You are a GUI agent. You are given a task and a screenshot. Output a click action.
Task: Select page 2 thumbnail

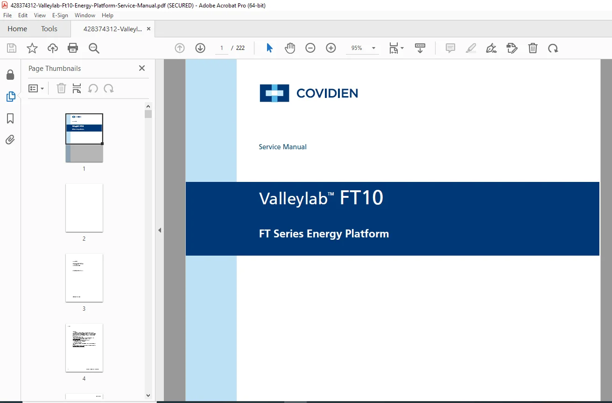84,208
